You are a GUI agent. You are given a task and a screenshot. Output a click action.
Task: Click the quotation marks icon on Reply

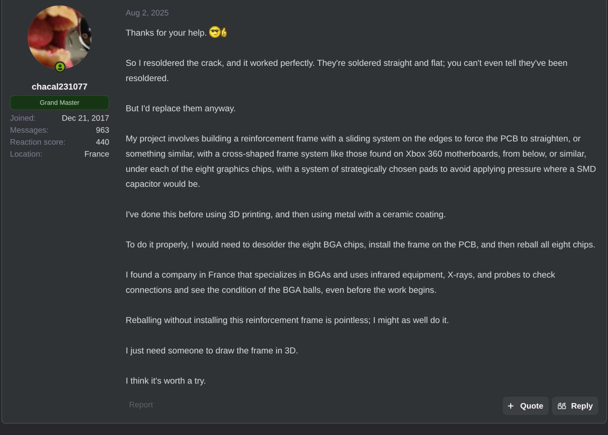[561, 406]
